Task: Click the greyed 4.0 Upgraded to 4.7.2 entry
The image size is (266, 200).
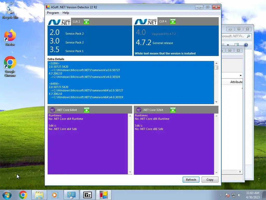Action: point(156,33)
